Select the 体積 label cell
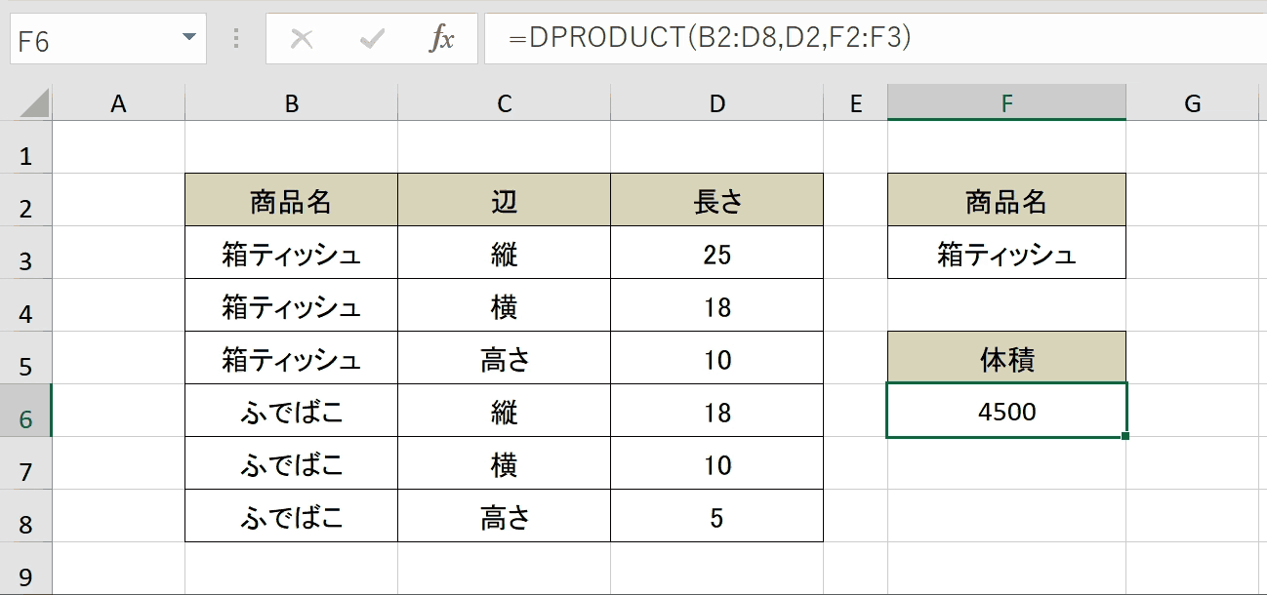This screenshot has height=595, width=1267. [x=1006, y=358]
